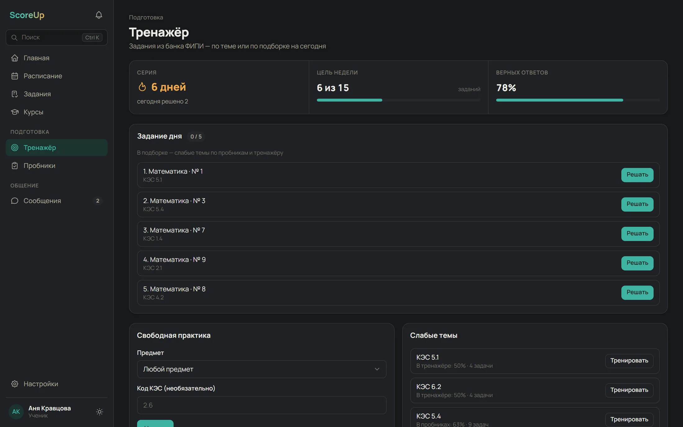Open Расписание in the sidebar
683x427 pixels.
click(x=57, y=76)
